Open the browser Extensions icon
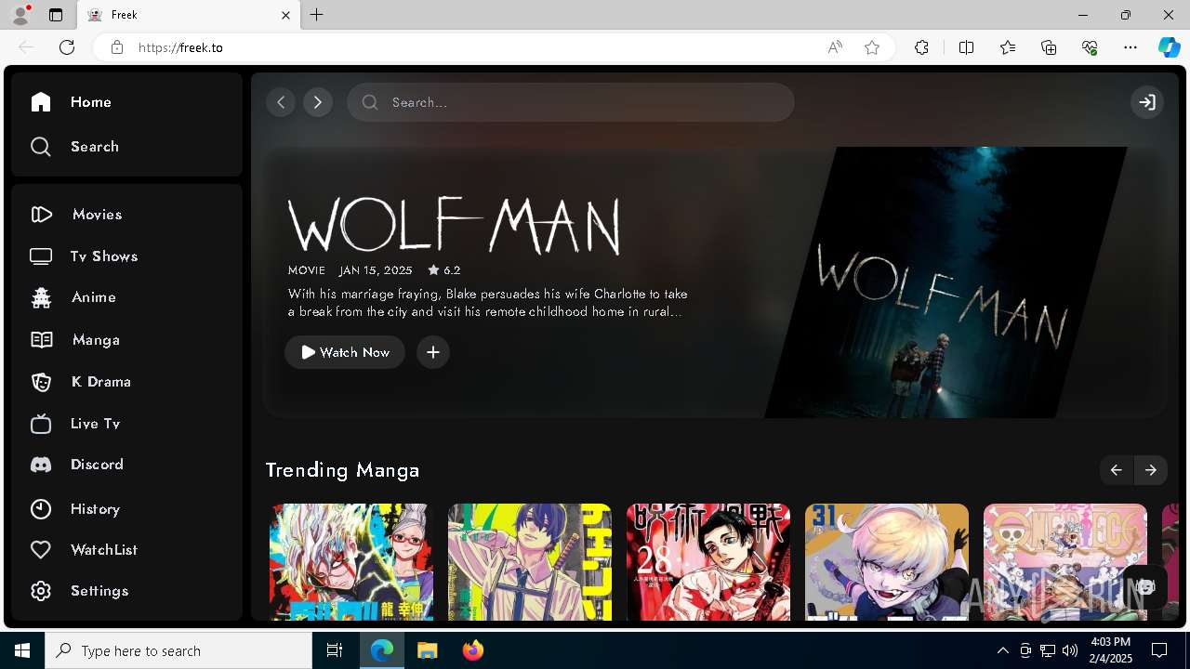Image resolution: width=1190 pixels, height=669 pixels. click(x=921, y=47)
